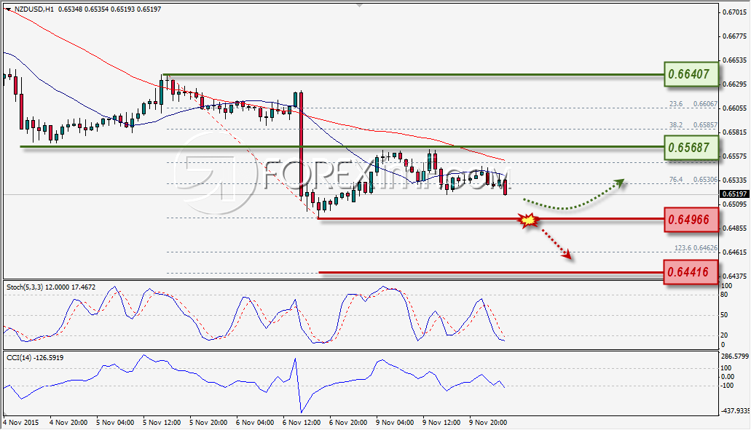751x430 pixels.
Task: Click the 0.67015 price axis value
Action: pos(735,12)
